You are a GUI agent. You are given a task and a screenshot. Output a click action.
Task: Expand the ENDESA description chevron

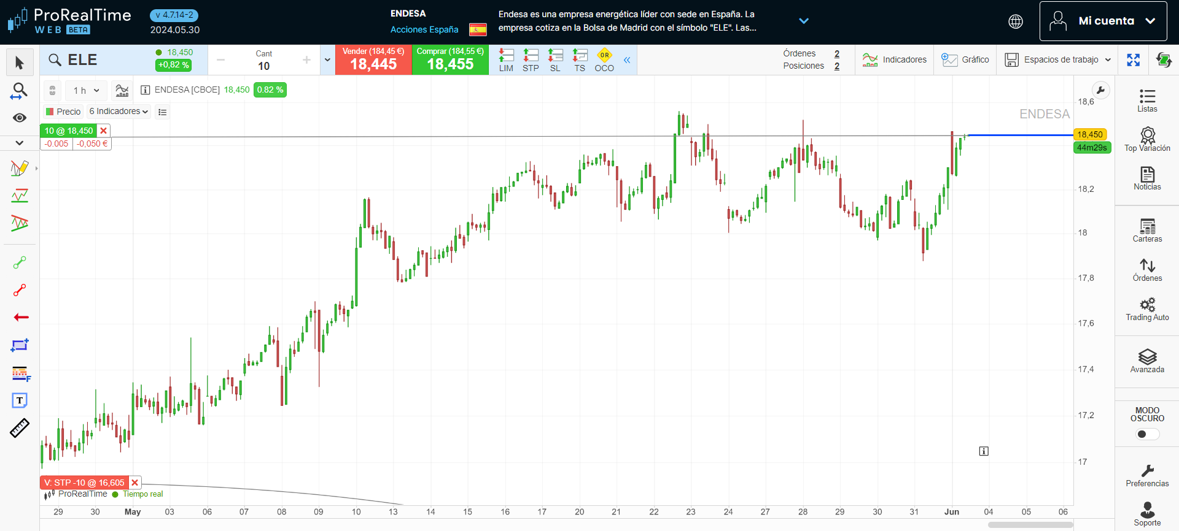click(x=804, y=21)
